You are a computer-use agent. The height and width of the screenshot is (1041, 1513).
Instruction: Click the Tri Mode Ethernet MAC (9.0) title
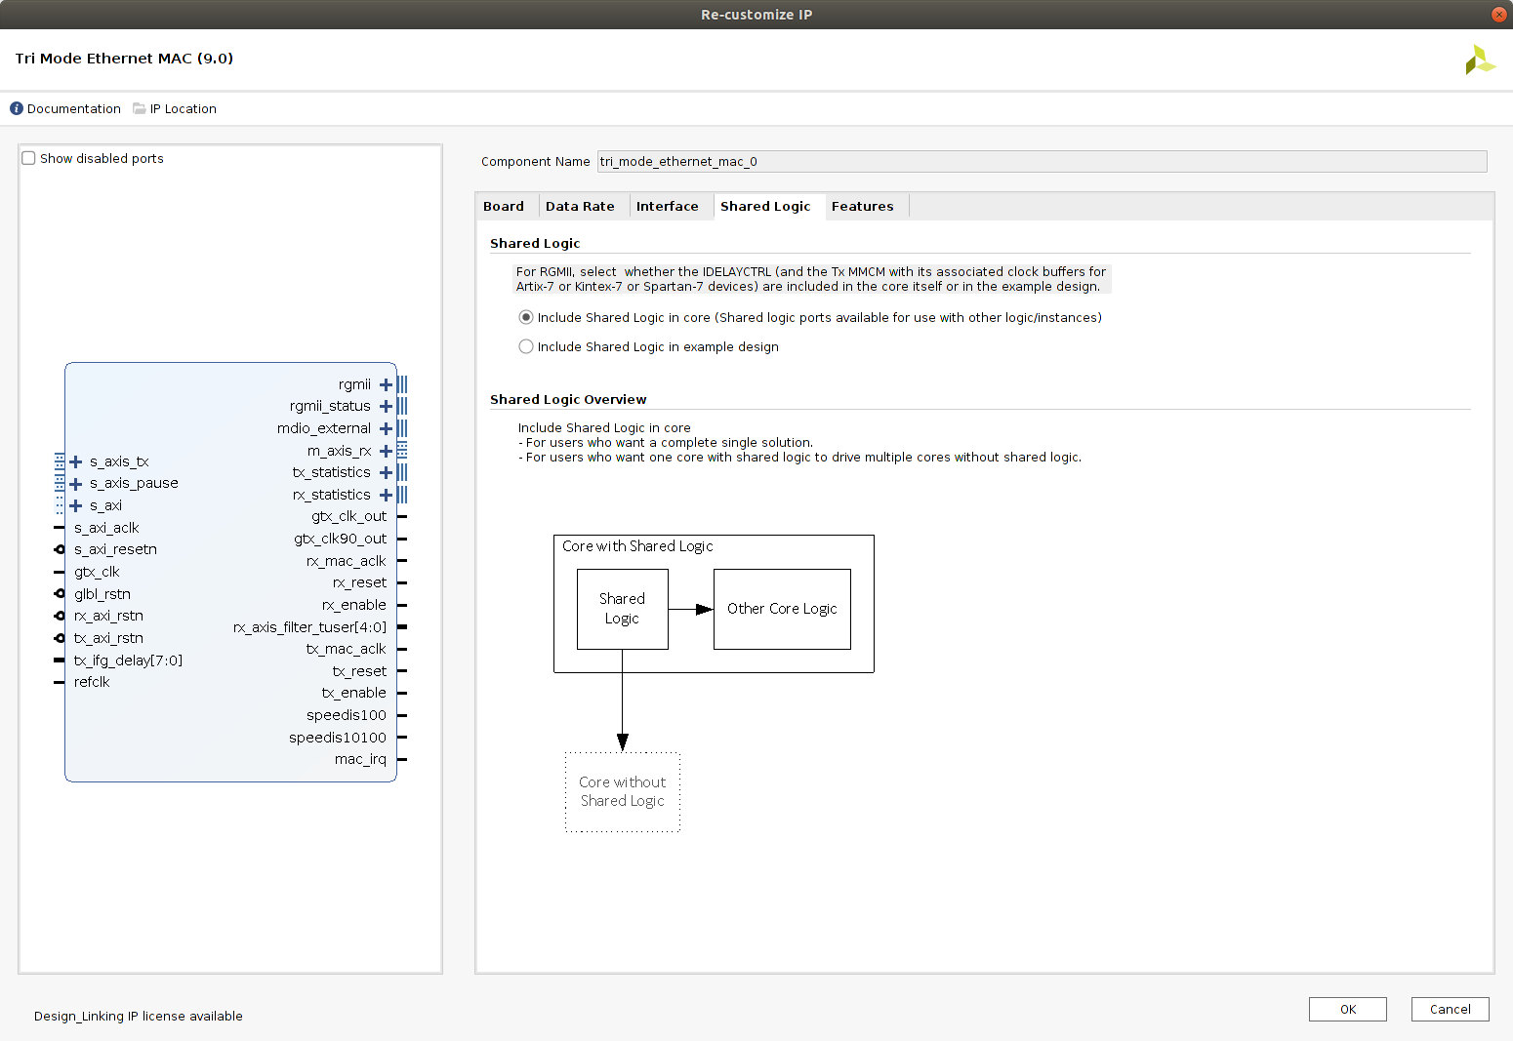tap(124, 59)
